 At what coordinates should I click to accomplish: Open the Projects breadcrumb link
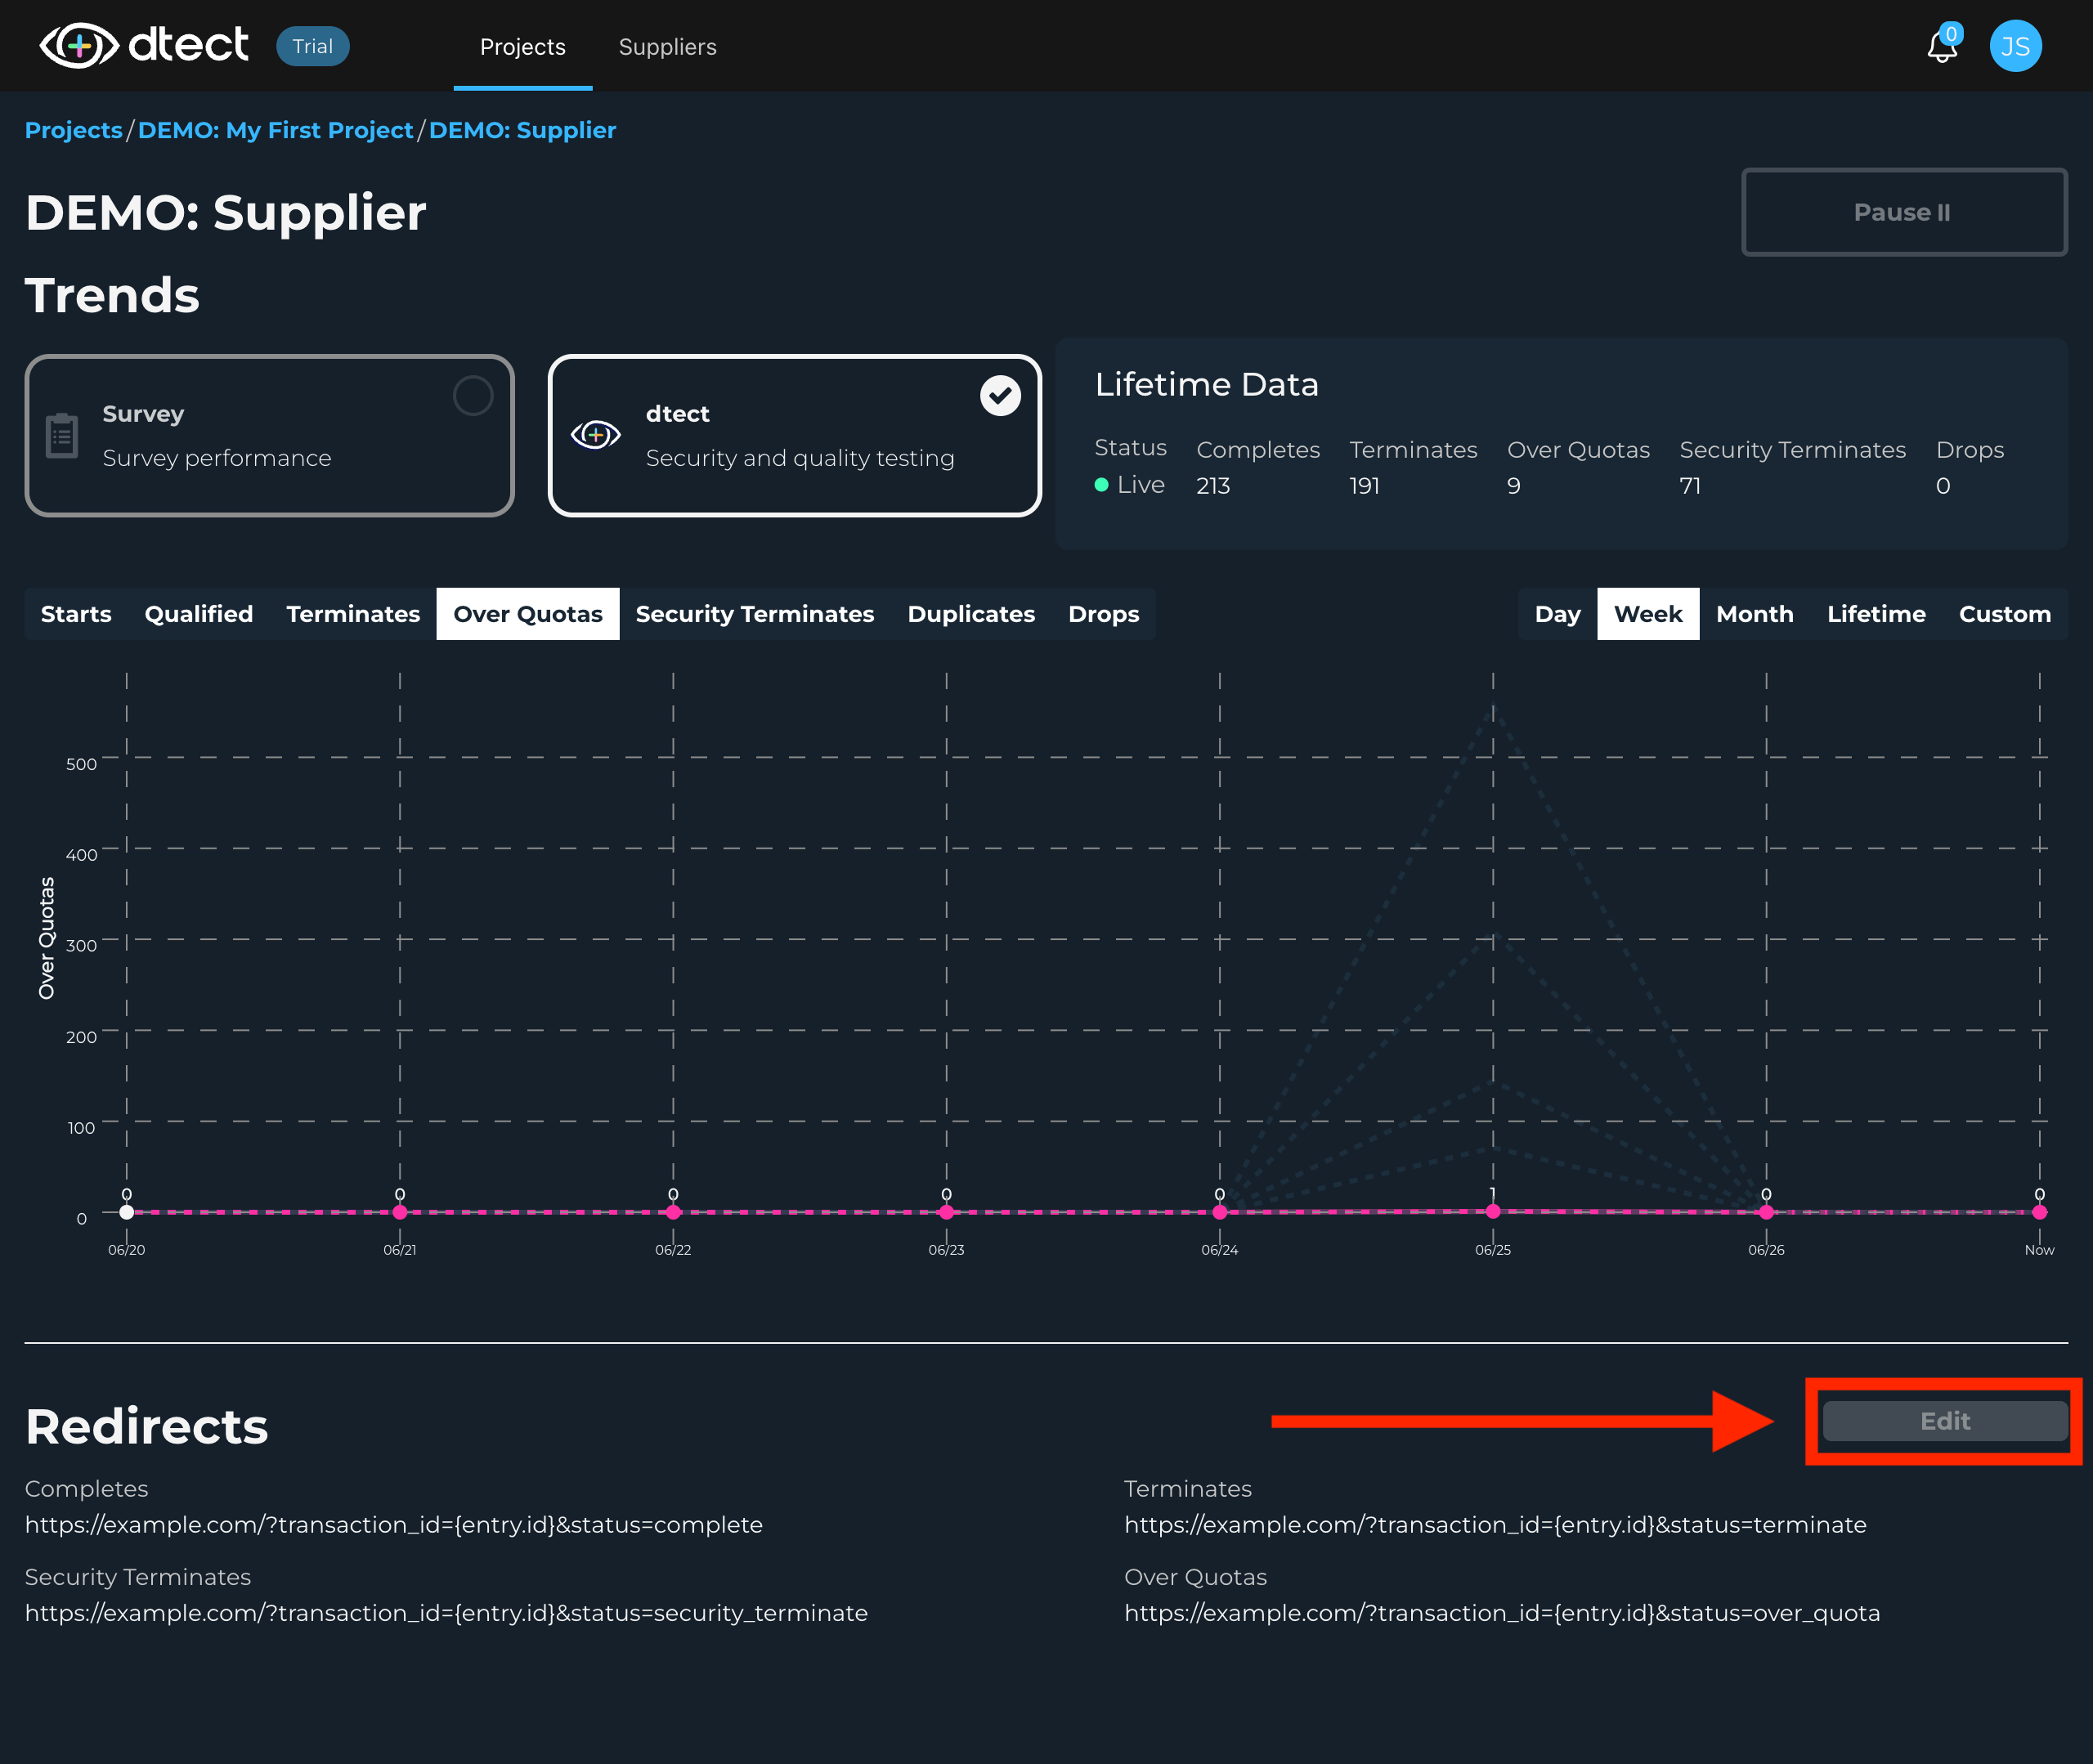73,130
